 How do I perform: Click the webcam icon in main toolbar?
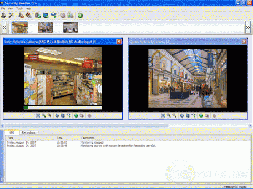point(3,16)
